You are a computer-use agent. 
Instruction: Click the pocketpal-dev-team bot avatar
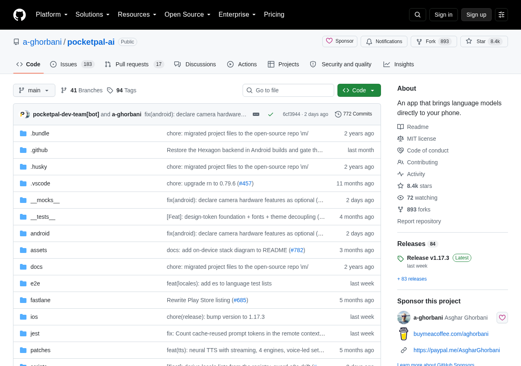23,114
